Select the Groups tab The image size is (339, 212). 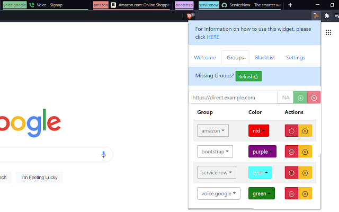235,58
